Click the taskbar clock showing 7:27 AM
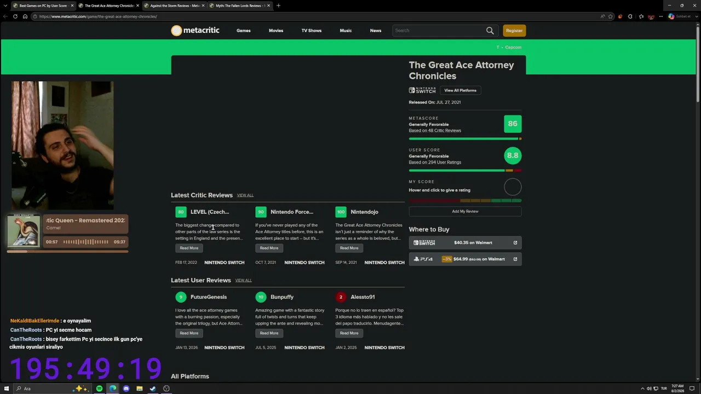 tap(677, 389)
